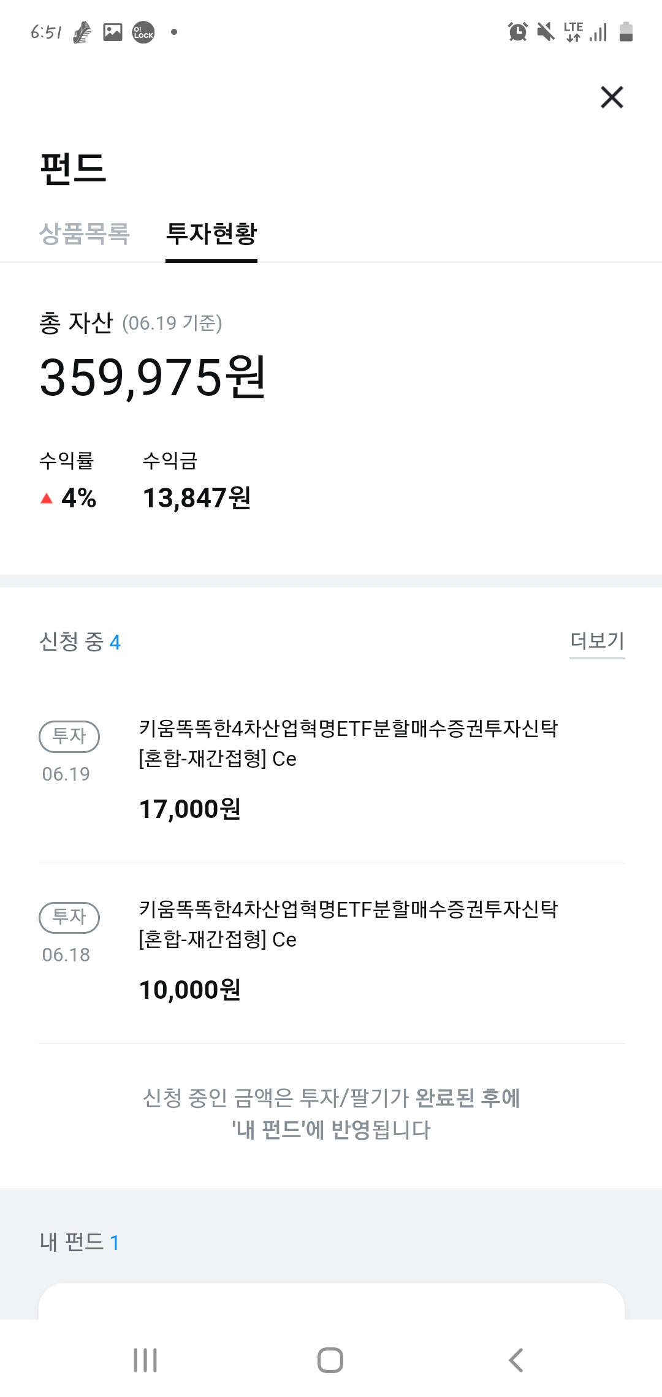Tap the muted sound status icon
The width and height of the screenshot is (662, 1397).
pos(545,32)
